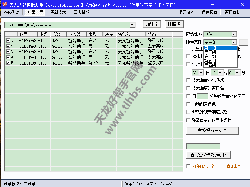250x187 pixels.
Task: Open the game path Game.exe dropdown
Action: click(132, 25)
